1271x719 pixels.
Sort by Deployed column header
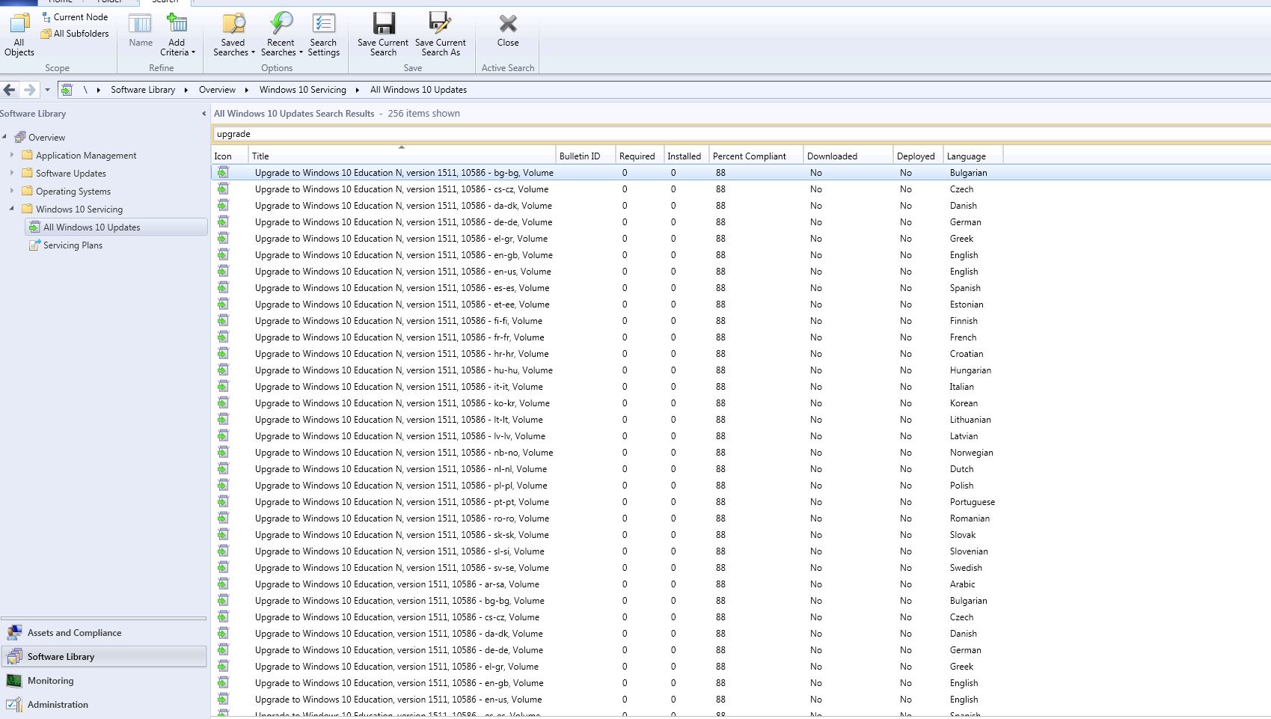click(x=918, y=156)
